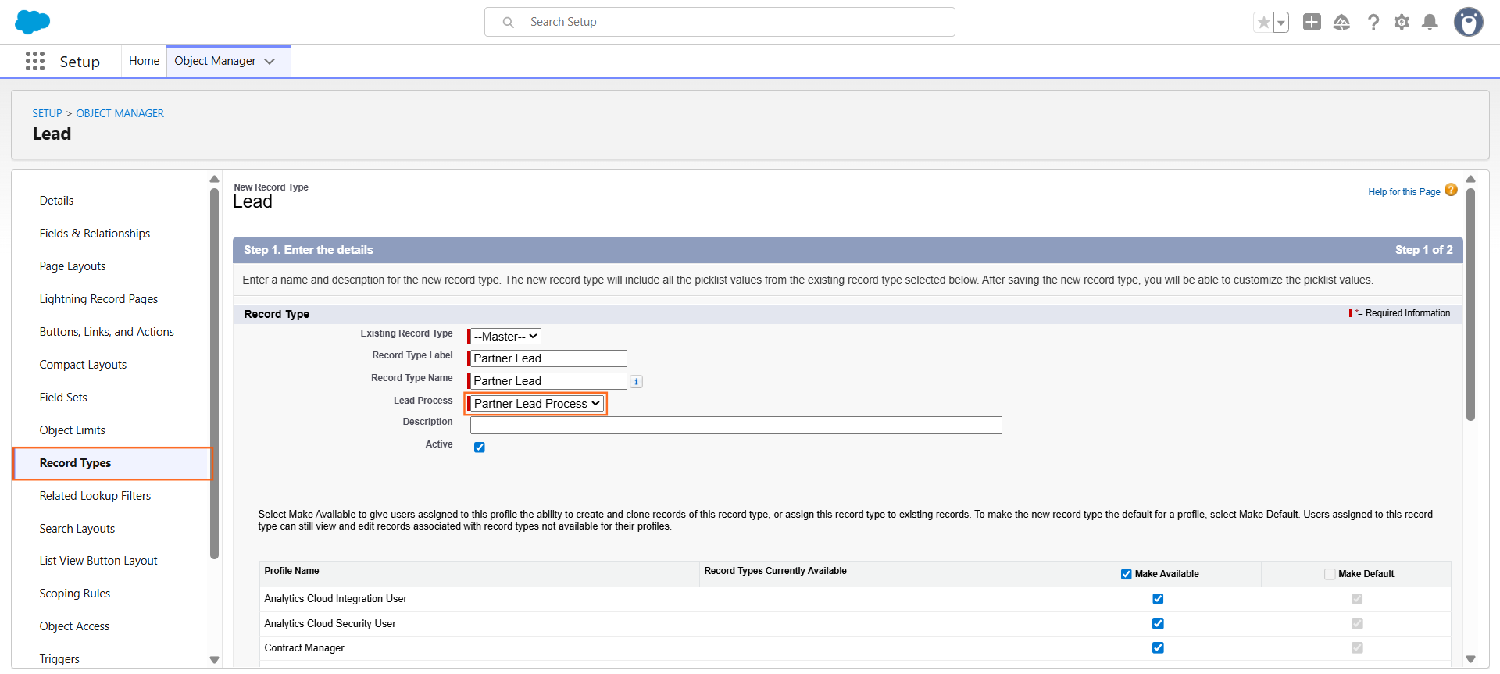The width and height of the screenshot is (1500, 674).
Task: Open the user profile avatar
Action: (1468, 22)
